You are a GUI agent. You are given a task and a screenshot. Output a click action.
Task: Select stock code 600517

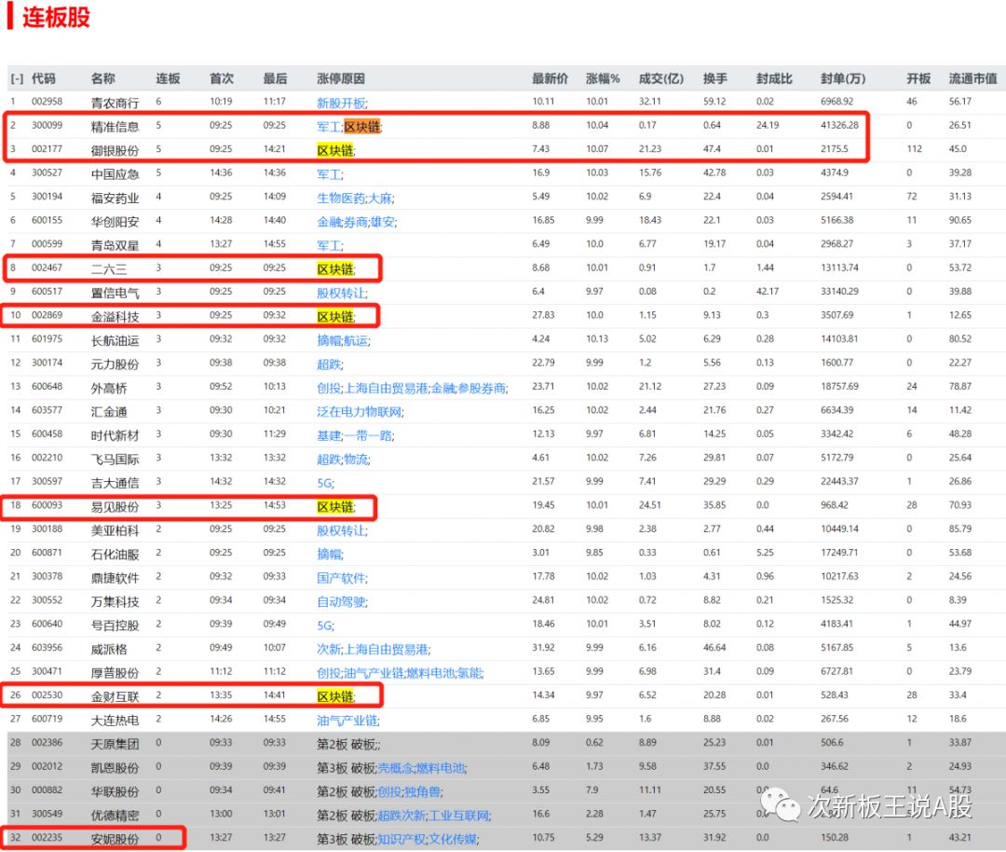point(47,292)
